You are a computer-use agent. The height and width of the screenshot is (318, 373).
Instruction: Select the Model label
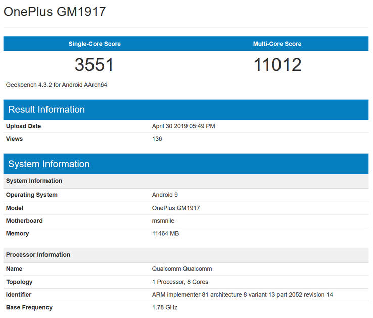[x=15, y=208]
